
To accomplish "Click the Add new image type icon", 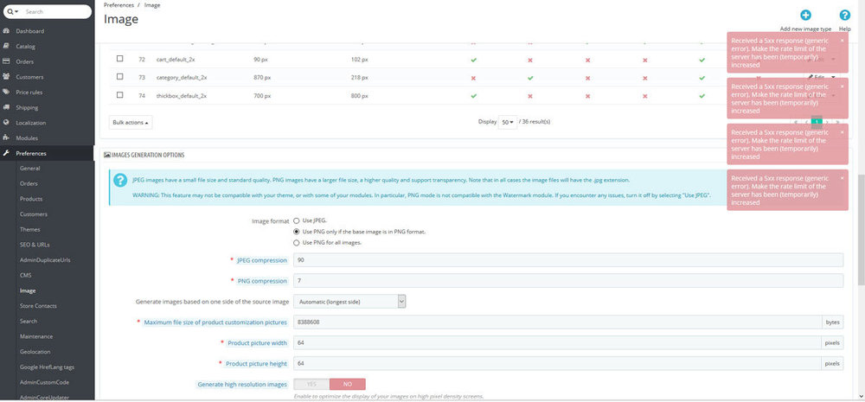I will click(x=805, y=16).
